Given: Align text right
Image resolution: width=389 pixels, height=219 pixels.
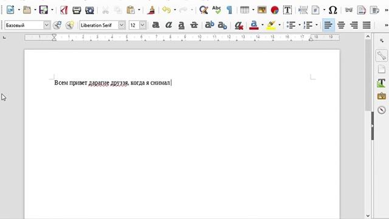Looking at the screenshot, I should point(354,25).
